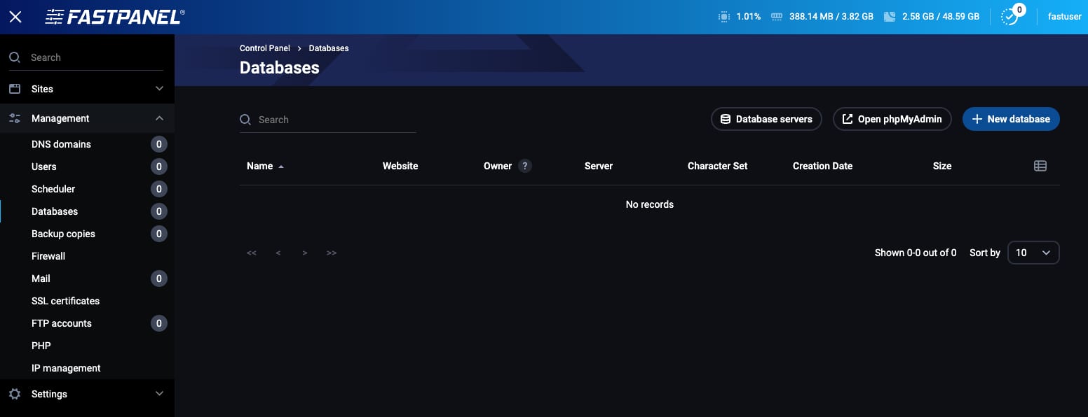Open the notifications indicator with zero badge
Viewport: 1088px width, 417px height.
[x=1009, y=15]
